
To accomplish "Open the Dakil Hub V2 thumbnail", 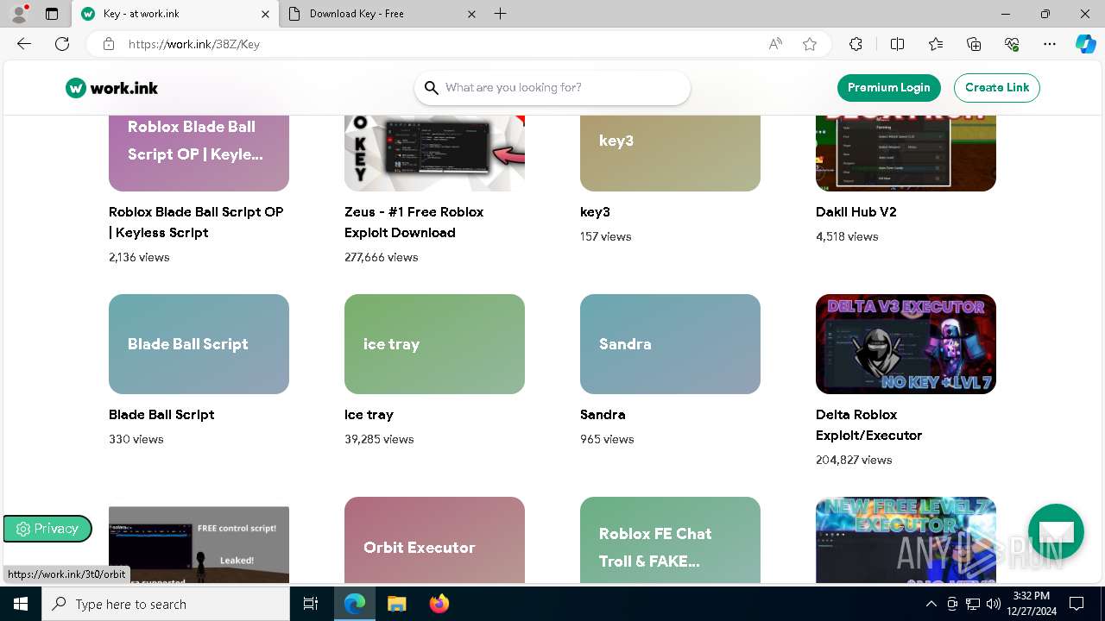I will pyautogui.click(x=906, y=152).
